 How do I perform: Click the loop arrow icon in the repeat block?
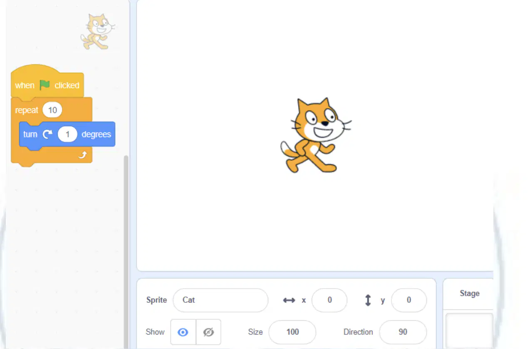[83, 155]
